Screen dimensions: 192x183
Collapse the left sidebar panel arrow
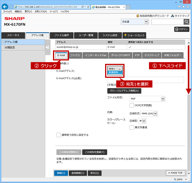47,47
